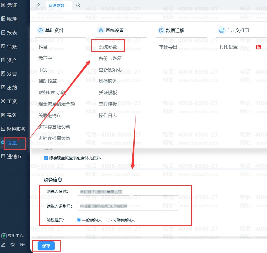Close the 系统参数 tab
267x253 pixels.
point(68,5)
